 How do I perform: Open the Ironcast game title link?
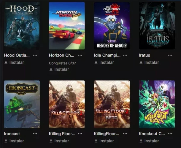coord(12,134)
